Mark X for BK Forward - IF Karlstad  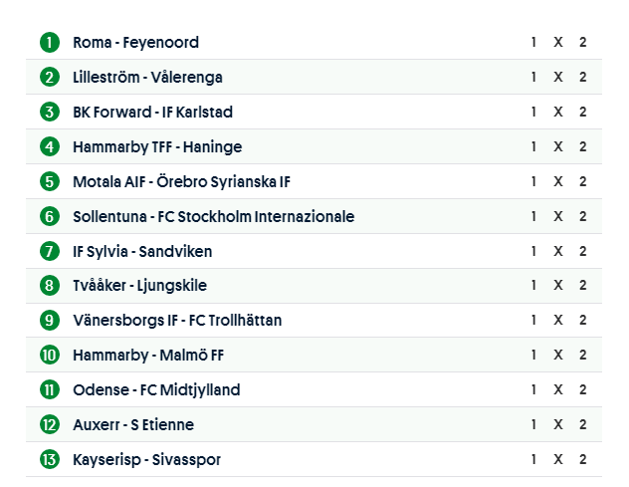[x=558, y=113]
